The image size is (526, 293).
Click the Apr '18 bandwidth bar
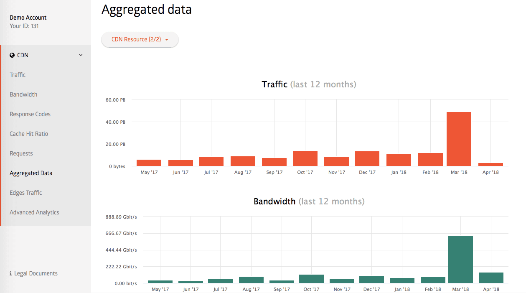[491, 278]
